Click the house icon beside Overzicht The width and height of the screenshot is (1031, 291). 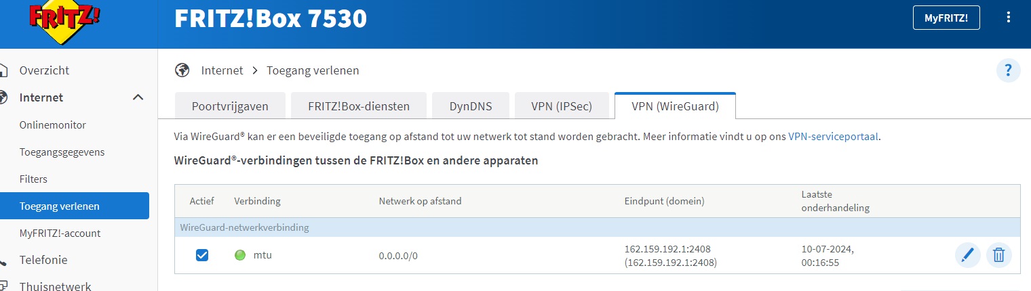tap(4, 70)
